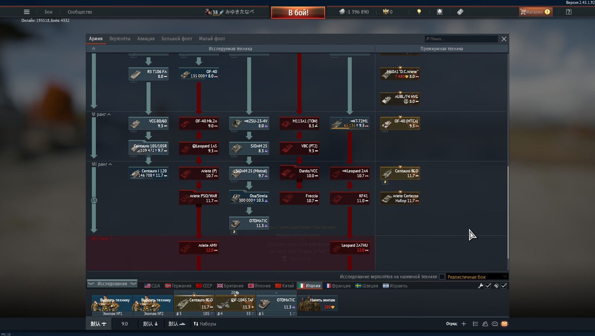Select premium M60A1 "D.C.Ariete" vehicle
This screenshot has height=336, width=595.
tap(400, 74)
